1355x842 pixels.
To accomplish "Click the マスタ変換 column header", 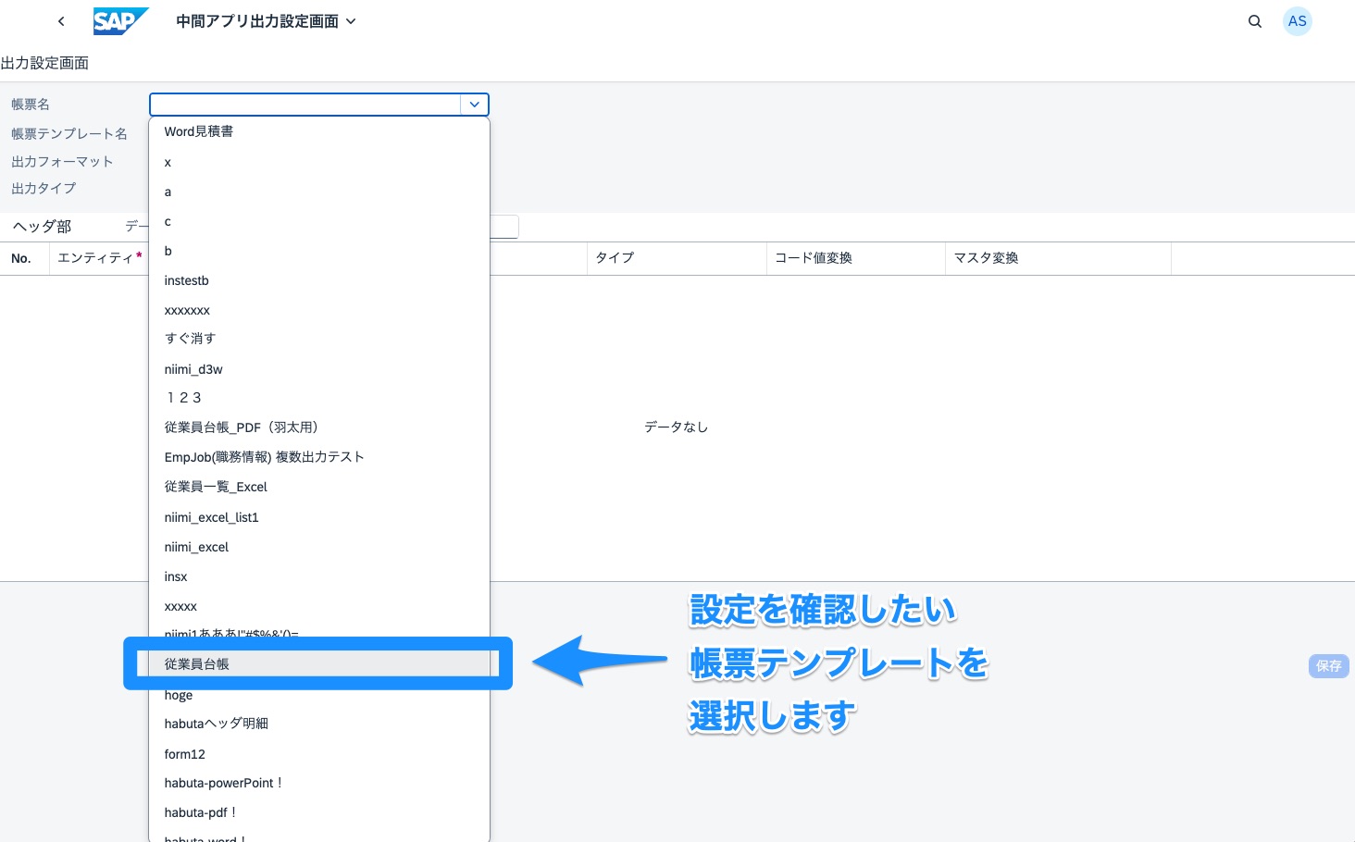I will tap(1058, 258).
